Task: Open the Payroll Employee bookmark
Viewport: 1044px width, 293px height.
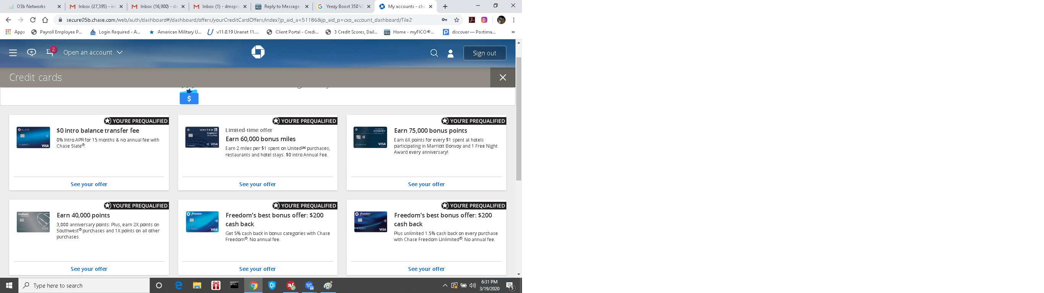Action: pyautogui.click(x=57, y=32)
